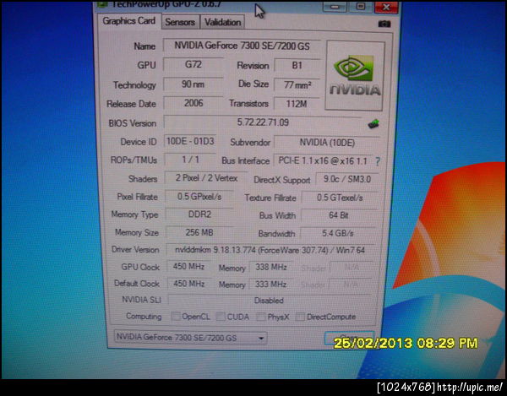This screenshot has width=507, height=396.
Task: Click the Technology value 90 nm
Action: (x=193, y=84)
